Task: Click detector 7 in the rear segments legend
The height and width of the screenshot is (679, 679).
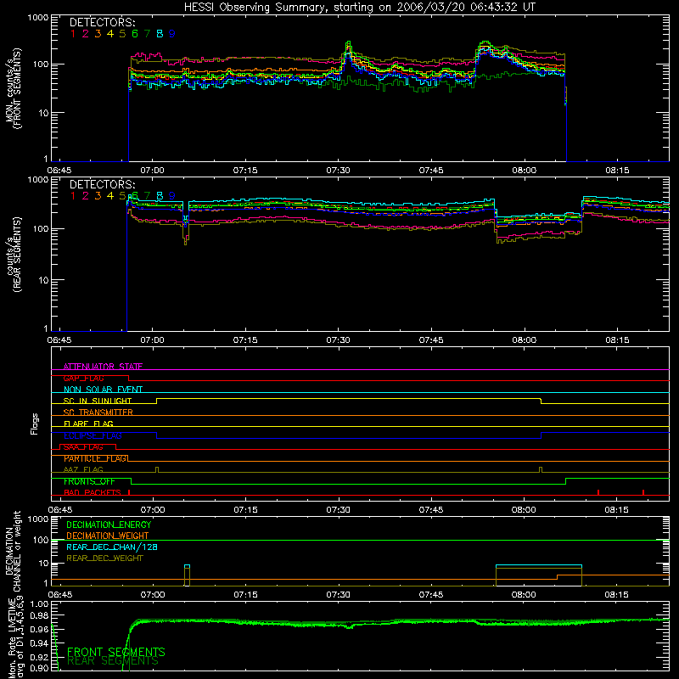Action: 147,196
